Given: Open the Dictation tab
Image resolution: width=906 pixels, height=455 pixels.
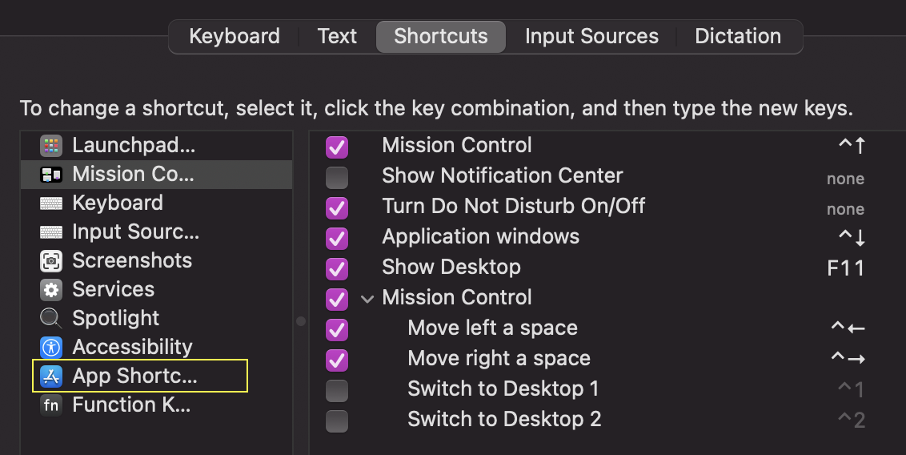Looking at the screenshot, I should point(737,37).
